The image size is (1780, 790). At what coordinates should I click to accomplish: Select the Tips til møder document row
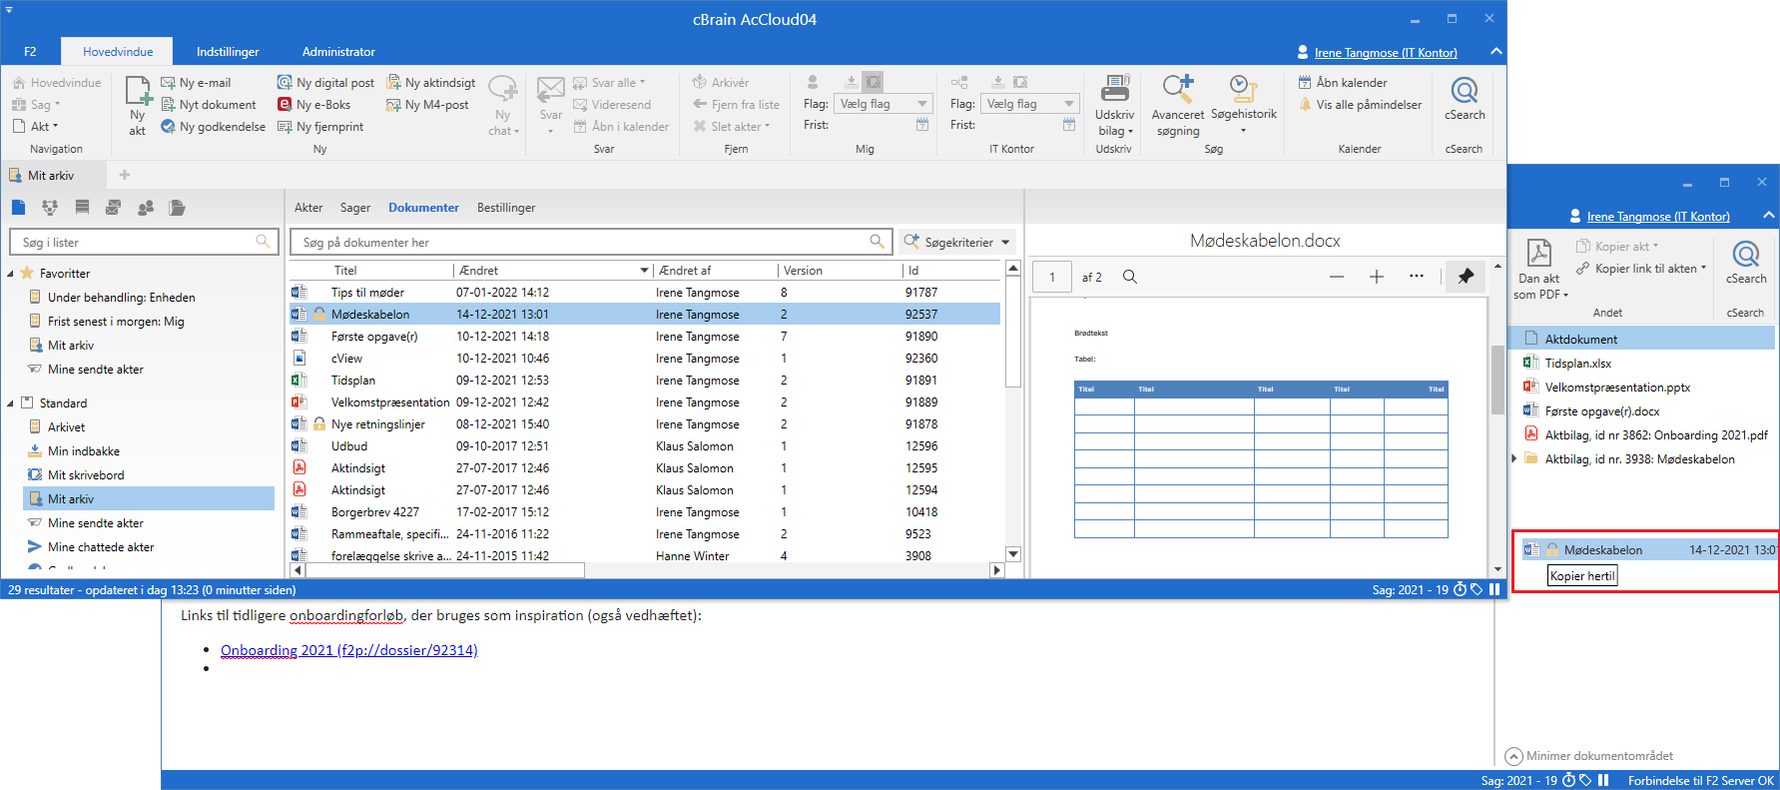tap(645, 293)
